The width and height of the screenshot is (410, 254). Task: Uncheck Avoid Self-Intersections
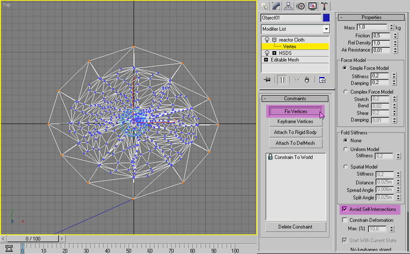point(344,209)
